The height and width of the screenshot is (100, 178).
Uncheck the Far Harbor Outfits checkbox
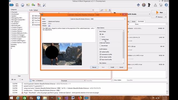coord(100,57)
